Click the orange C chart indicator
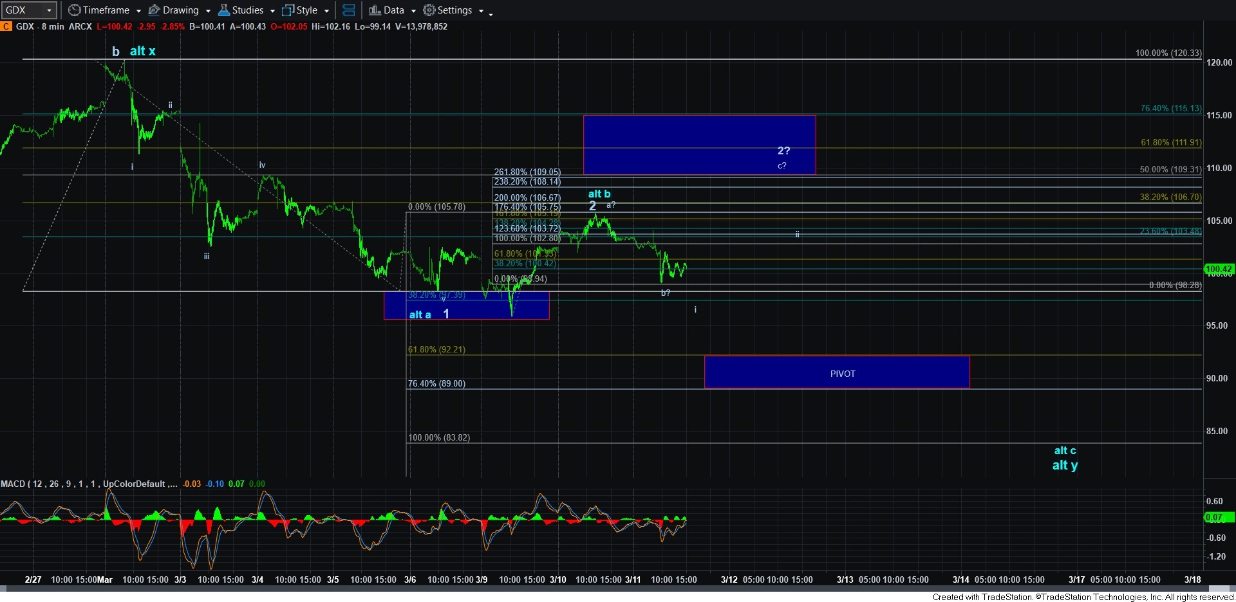The width and height of the screenshot is (1236, 602). coord(6,26)
